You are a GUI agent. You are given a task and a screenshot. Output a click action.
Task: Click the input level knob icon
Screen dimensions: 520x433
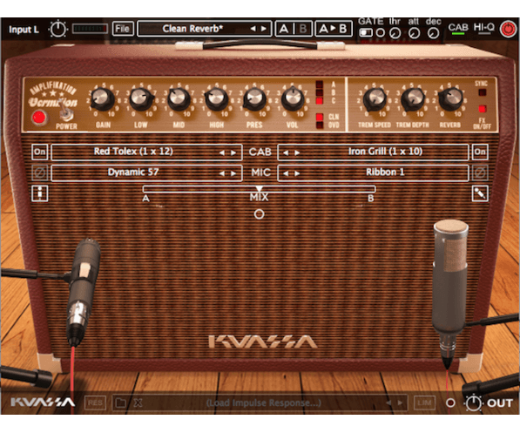[58, 30]
